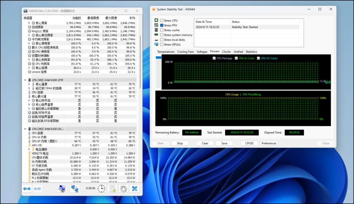Click the clock reset-timer icon in HWiNFO
The height and width of the screenshot is (204, 354).
[101, 189]
